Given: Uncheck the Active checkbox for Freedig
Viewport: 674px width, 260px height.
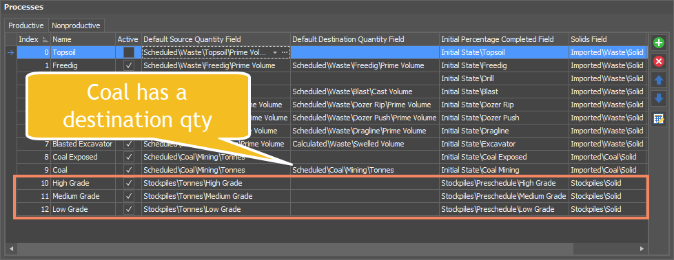Looking at the screenshot, I should [x=128, y=65].
